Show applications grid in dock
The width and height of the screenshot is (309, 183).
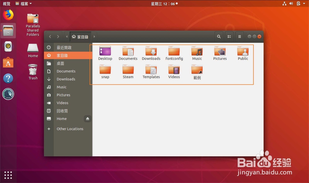(x=8, y=175)
